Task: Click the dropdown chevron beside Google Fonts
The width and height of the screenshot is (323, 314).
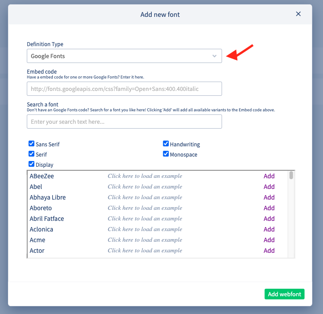Action: [x=214, y=56]
